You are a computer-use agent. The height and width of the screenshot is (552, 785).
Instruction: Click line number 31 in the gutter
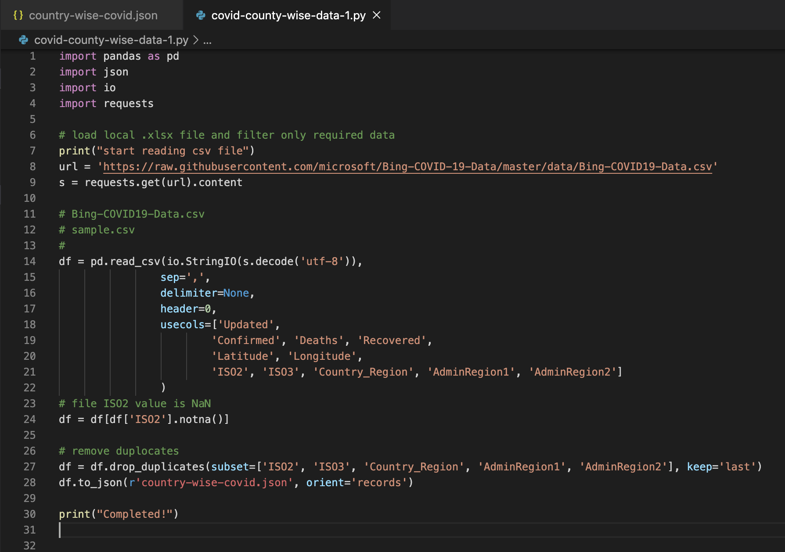[29, 530]
